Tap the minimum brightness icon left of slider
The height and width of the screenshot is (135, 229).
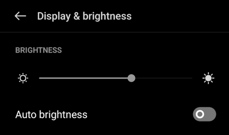click(x=23, y=78)
